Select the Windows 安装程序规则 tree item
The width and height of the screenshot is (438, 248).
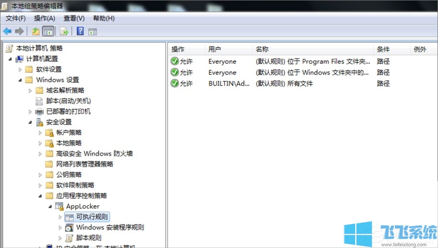point(110,227)
